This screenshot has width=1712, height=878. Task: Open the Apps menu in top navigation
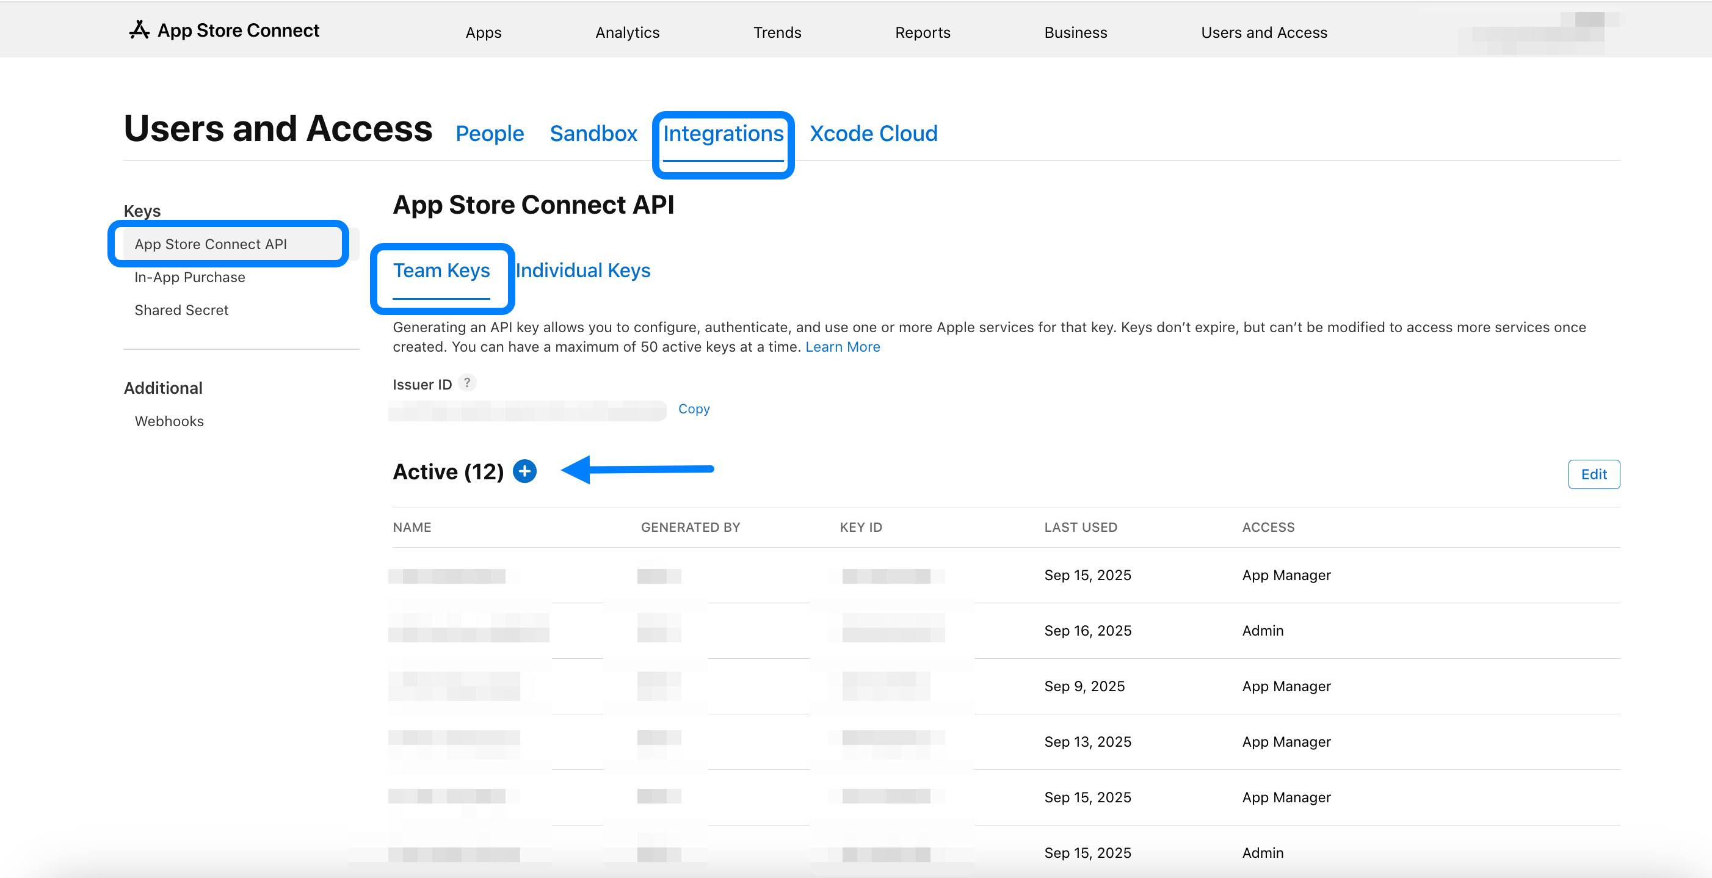pyautogui.click(x=483, y=32)
